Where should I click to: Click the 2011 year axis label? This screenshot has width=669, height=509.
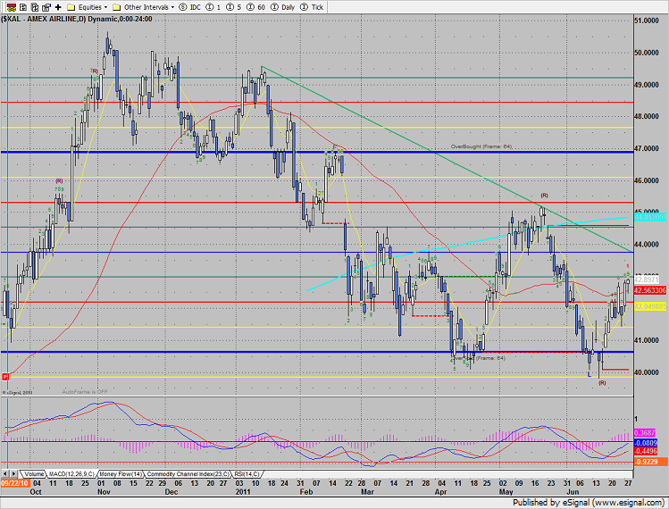click(243, 491)
